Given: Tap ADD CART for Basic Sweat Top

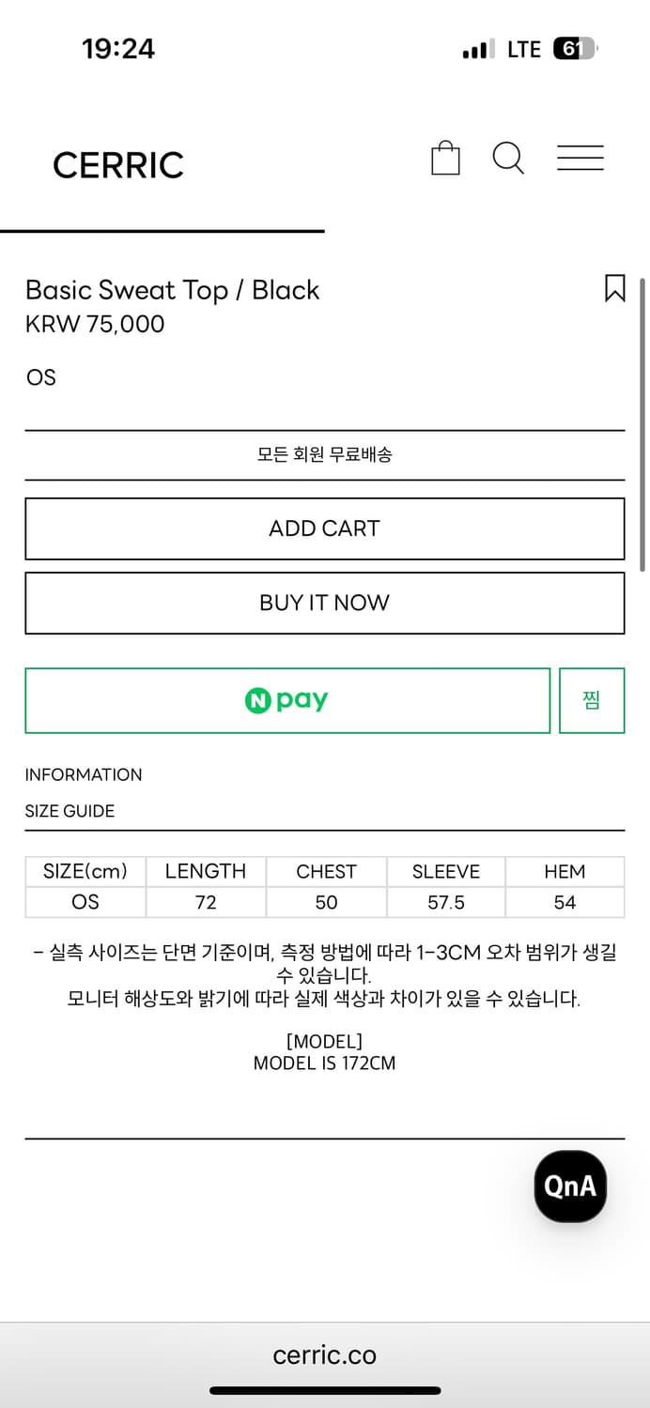Looking at the screenshot, I should (x=324, y=528).
